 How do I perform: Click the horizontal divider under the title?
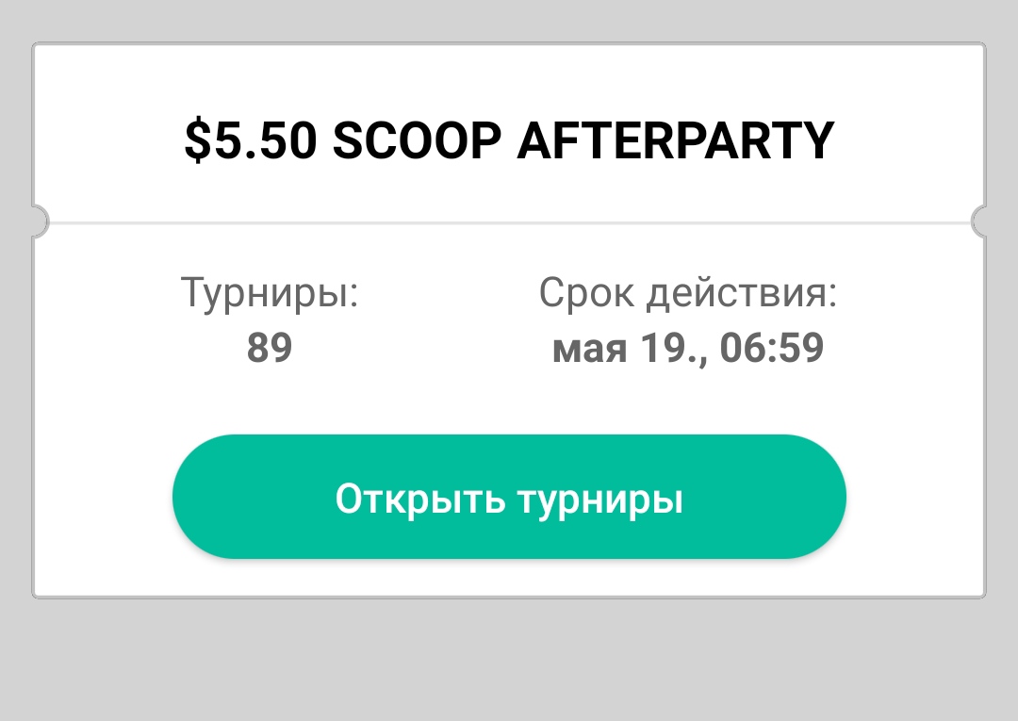coord(510,222)
